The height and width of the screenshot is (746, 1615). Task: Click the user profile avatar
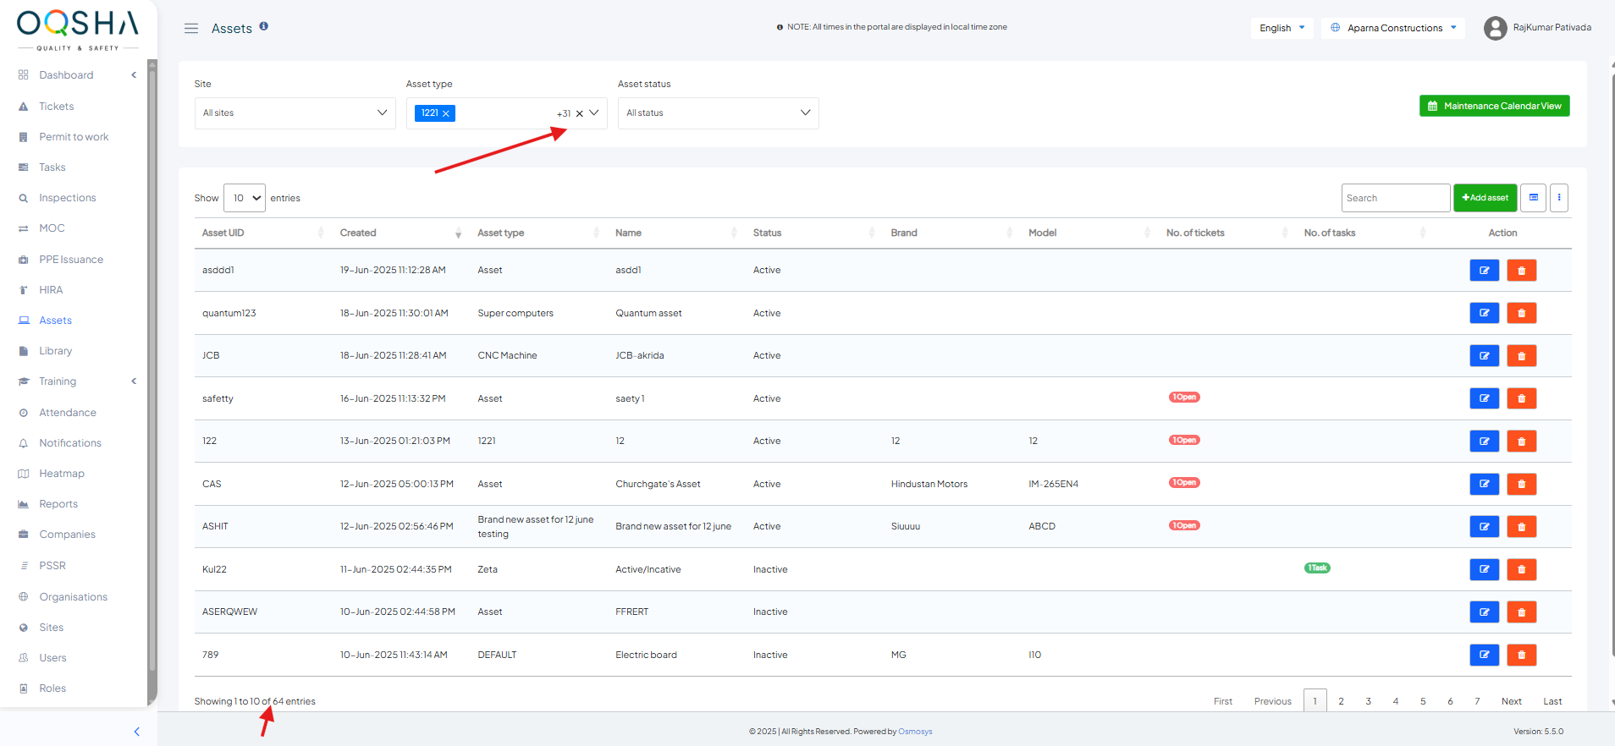pyautogui.click(x=1495, y=28)
